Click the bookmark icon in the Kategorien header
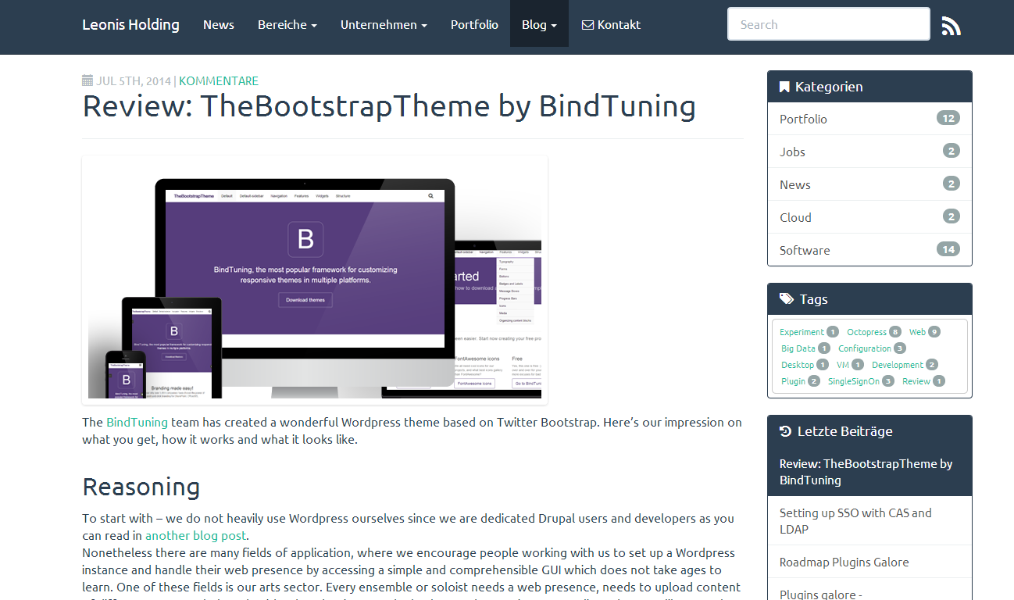The height and width of the screenshot is (600, 1014). 784,87
